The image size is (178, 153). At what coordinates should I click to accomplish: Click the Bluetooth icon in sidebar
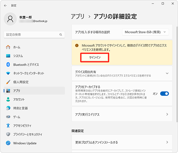pyautogui.click(x=8, y=65)
